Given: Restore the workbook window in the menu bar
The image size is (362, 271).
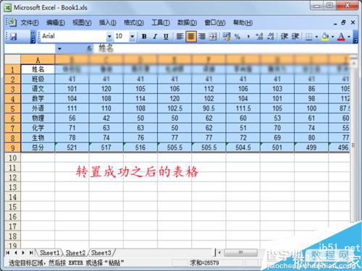Looking at the screenshot, I should (343, 22).
